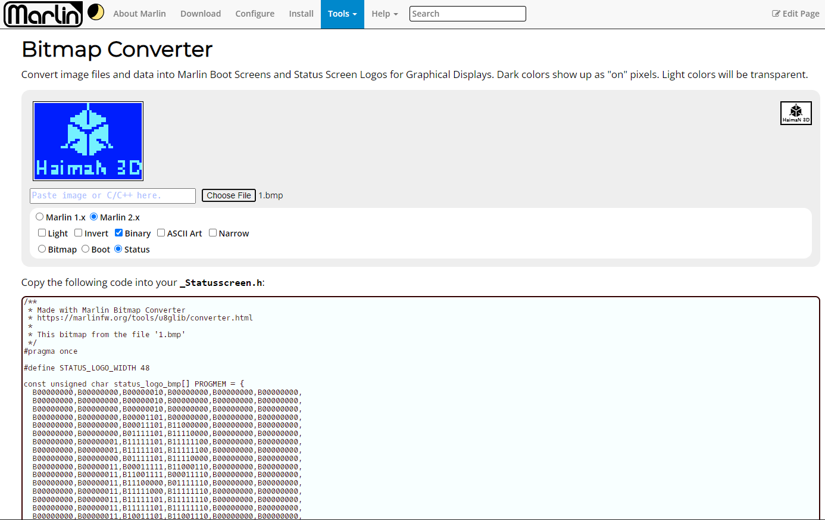The height and width of the screenshot is (520, 825).
Task: Click the Bitmap Converter heading
Action: click(x=117, y=49)
